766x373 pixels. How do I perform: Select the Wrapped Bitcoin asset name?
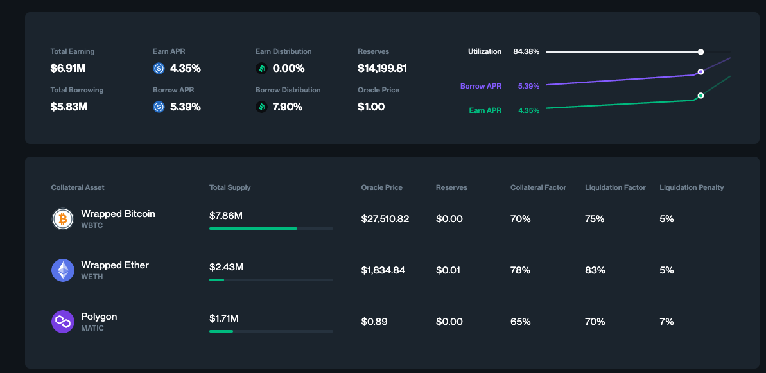(118, 214)
